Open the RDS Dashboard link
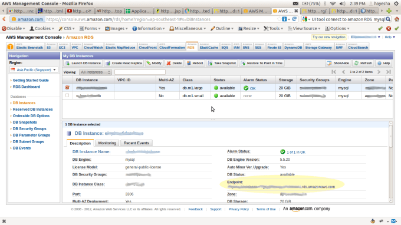 click(x=27, y=87)
